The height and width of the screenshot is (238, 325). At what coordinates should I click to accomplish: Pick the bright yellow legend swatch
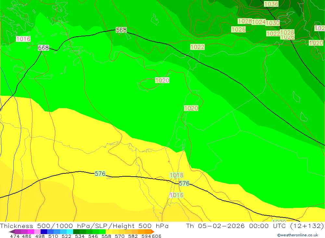109,232
